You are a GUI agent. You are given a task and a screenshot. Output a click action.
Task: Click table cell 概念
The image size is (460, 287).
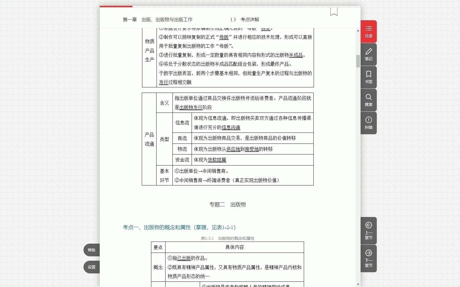tap(158, 267)
